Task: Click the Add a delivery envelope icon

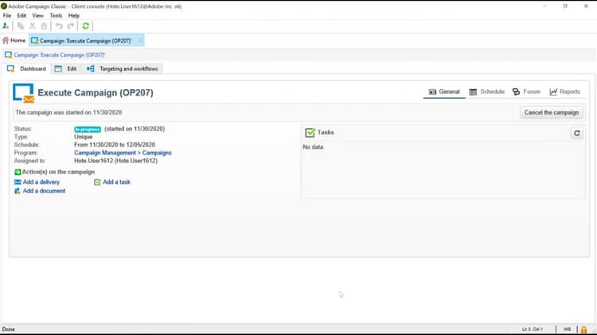Action: (18, 182)
